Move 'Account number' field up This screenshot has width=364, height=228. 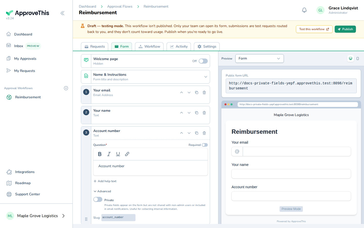181,133
